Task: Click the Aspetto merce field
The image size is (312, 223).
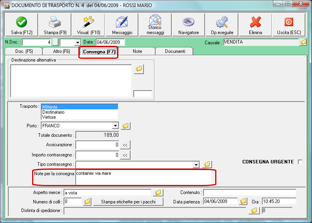Action: coord(107,192)
